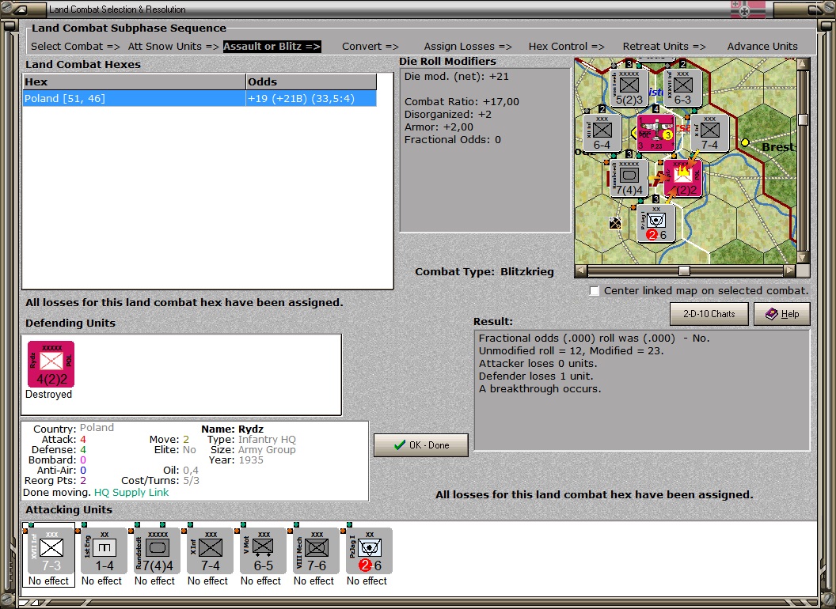Viewport: 836px width, 609px height.
Task: Click the 'A breakthrough occurs.' result line
Action: (x=540, y=389)
